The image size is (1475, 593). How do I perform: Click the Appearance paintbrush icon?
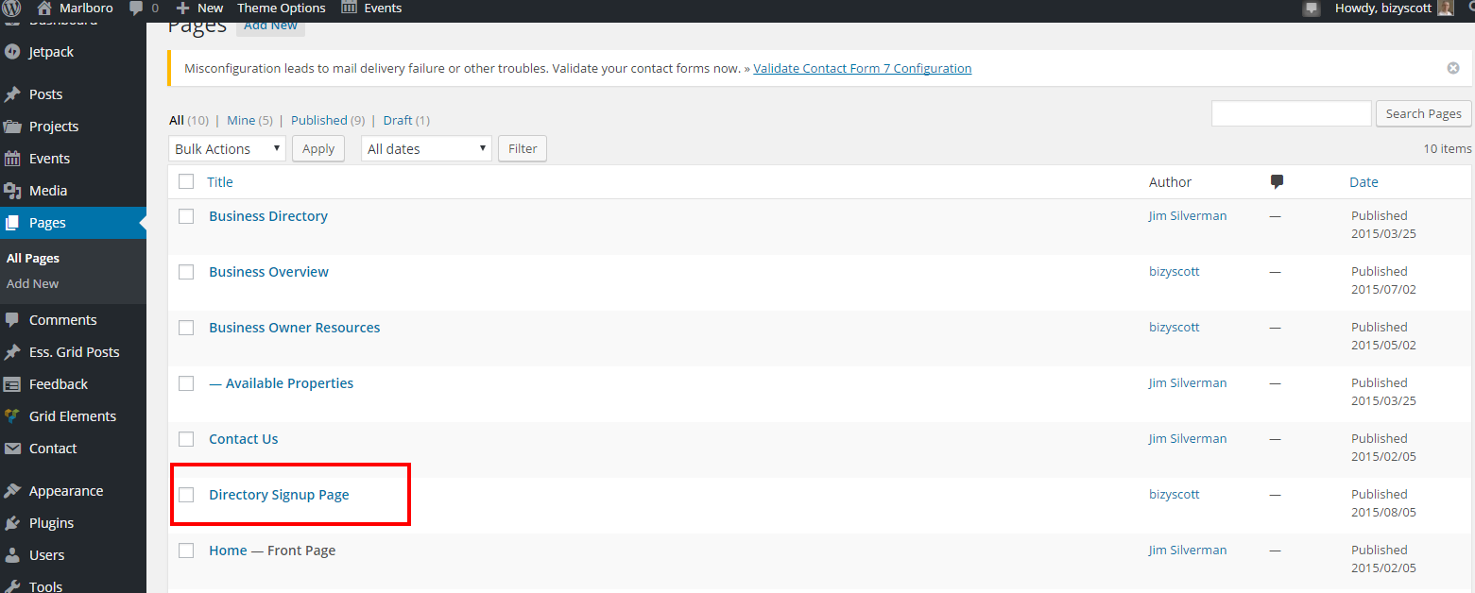coord(12,491)
